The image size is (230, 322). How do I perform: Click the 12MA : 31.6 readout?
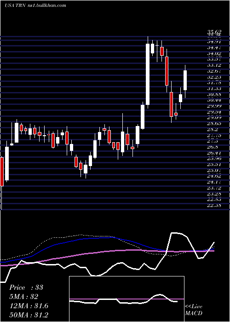(29, 306)
